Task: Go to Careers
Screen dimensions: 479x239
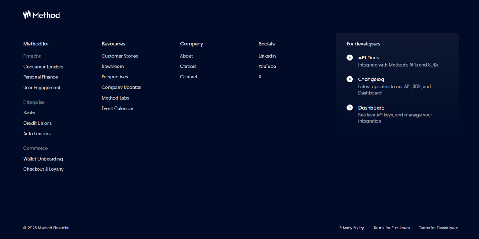Action: pyautogui.click(x=188, y=67)
